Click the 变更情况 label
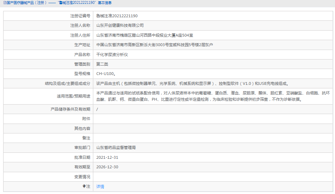 82,177
